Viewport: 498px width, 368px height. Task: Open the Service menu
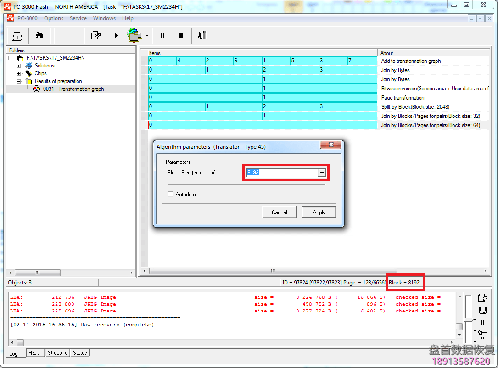click(78, 18)
